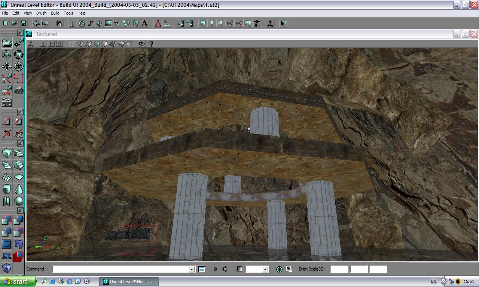Enable Wireframe viewport mode

72,44
